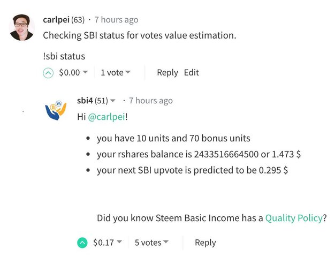
Task: Open the carlpei username link
Action: [x=57, y=20]
